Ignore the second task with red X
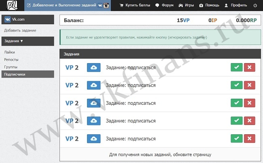The height and width of the screenshot is (163, 263). 249,85
